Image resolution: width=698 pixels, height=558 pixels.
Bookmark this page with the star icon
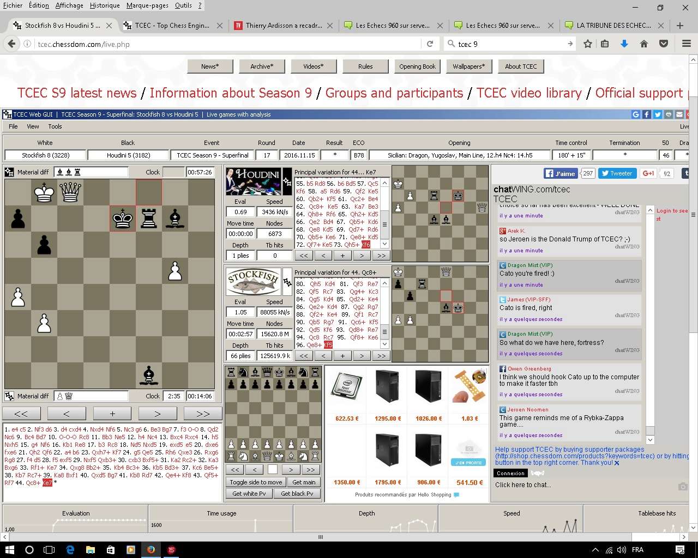(587, 44)
